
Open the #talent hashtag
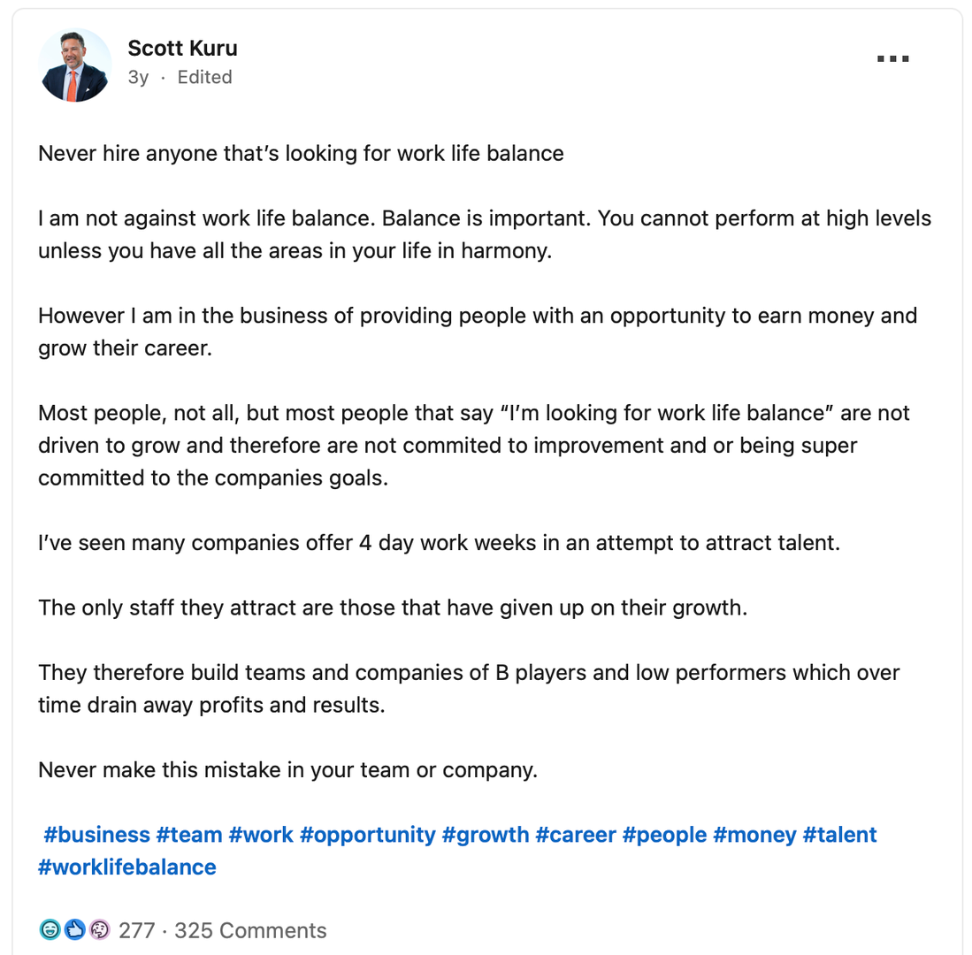839,835
